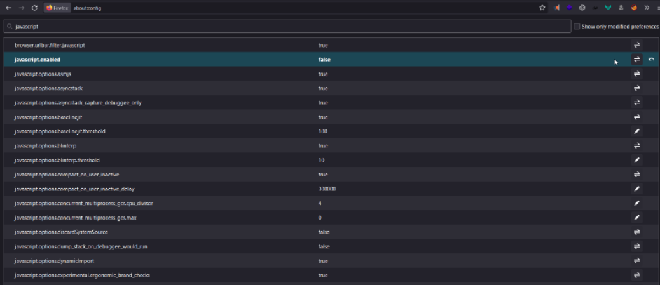Image resolution: width=660 pixels, height=285 pixels.
Task: Toggle javascript.options.baselinejit preference
Action: [x=637, y=117]
